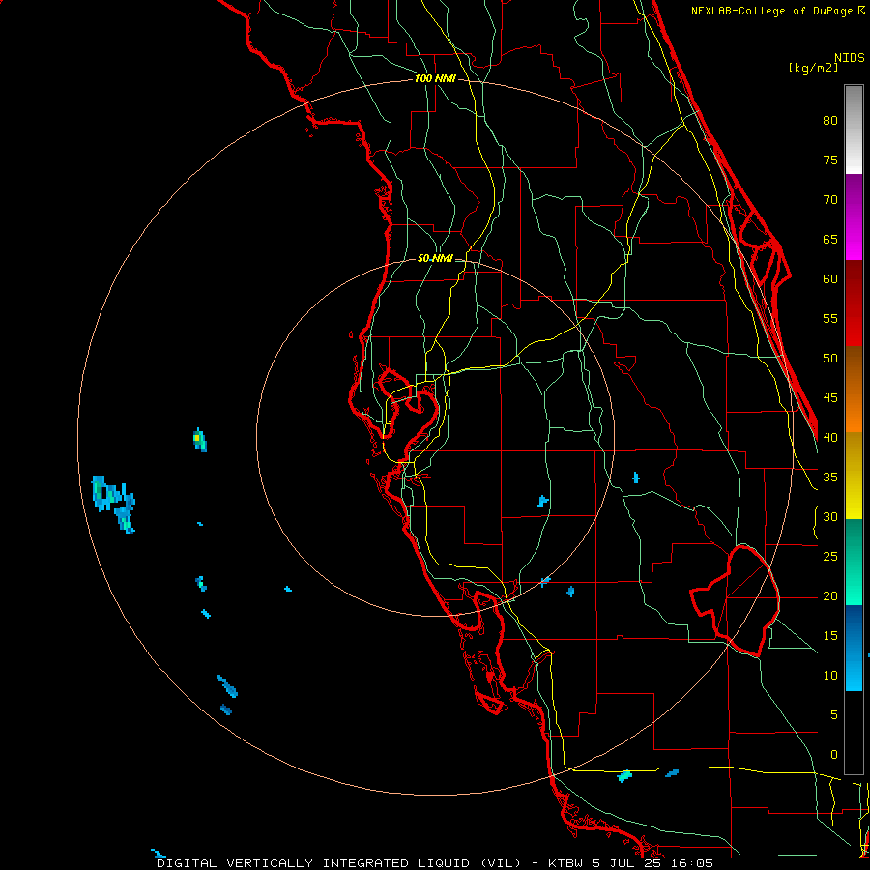Click the magenta-purple segment of the color bar
This screenshot has height=870, width=870.
click(x=854, y=217)
